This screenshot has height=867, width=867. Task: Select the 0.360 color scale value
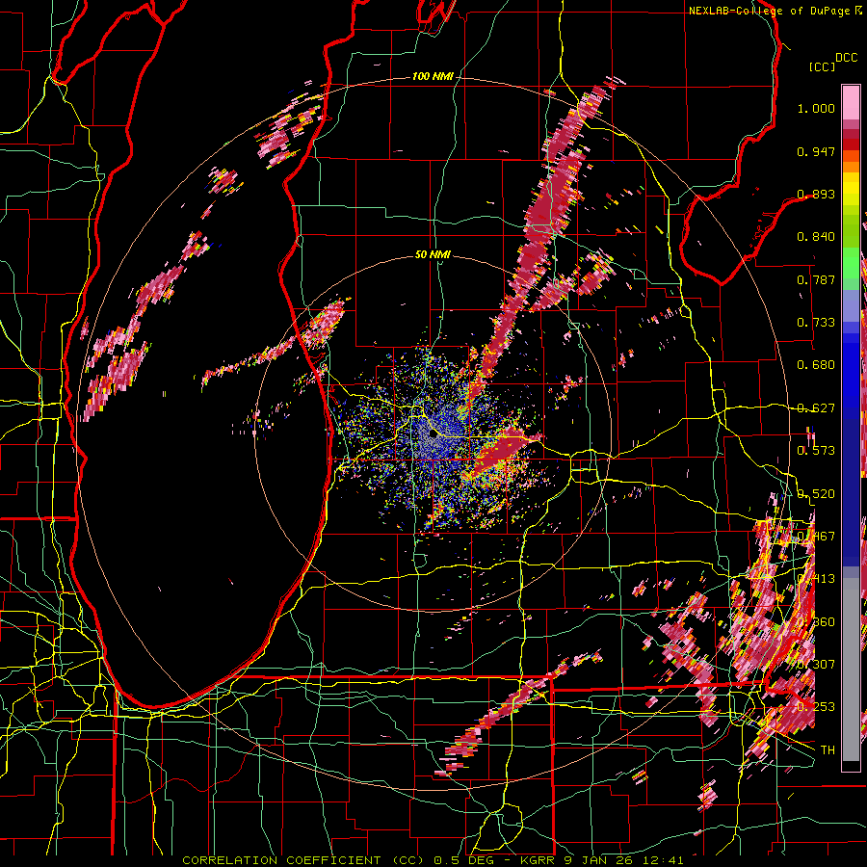pyautogui.click(x=816, y=622)
